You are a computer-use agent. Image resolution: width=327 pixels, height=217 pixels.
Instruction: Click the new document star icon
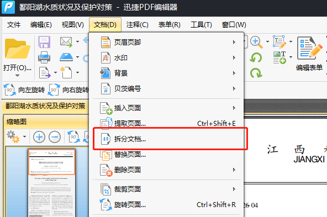(66, 72)
